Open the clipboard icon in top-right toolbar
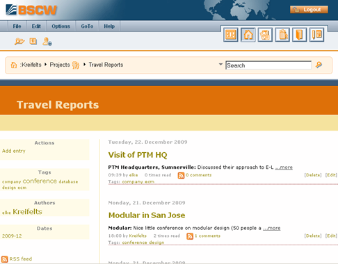Image resolution: width=338 pixels, height=264 pixels. pyautogui.click(x=265, y=35)
